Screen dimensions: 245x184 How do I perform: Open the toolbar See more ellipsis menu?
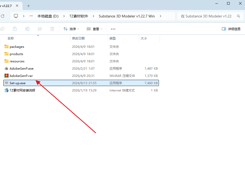(x=113, y=29)
